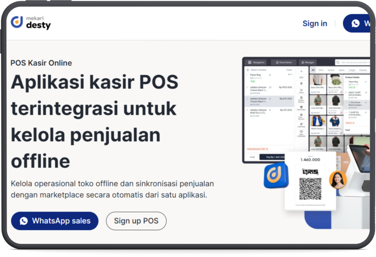
Task: Click the Sign up POS button
Action: tap(136, 221)
